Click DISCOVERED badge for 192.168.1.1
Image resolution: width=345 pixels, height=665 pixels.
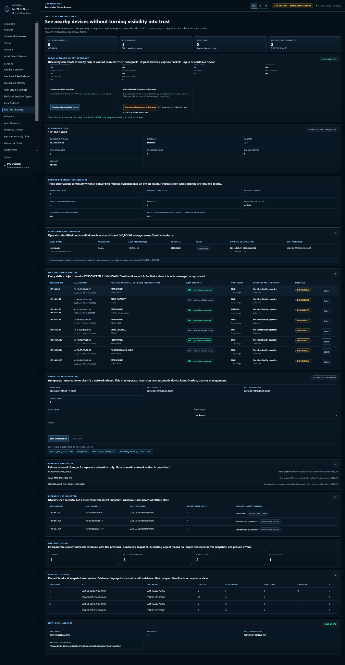[x=303, y=290]
